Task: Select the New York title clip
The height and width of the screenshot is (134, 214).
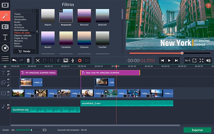Action: click(110, 73)
